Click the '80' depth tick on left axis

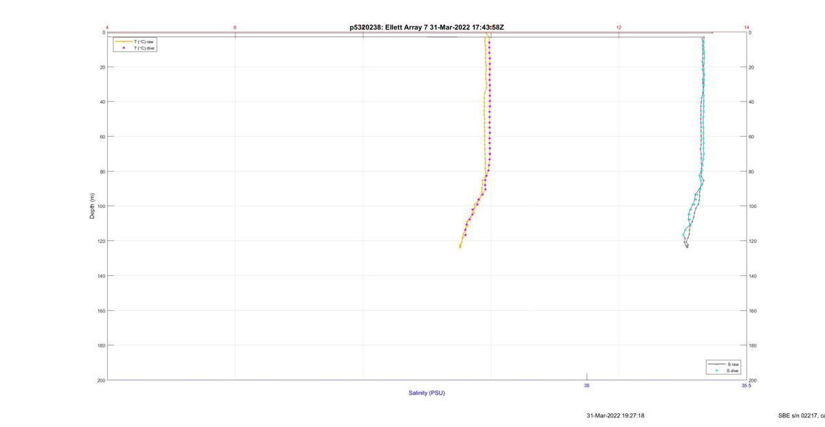(102, 172)
